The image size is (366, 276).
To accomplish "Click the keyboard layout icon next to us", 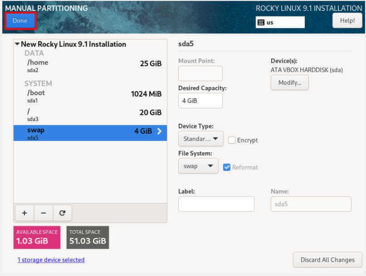I will pyautogui.click(x=261, y=22).
